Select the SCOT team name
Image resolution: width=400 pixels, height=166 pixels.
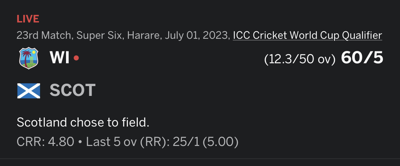click(72, 90)
